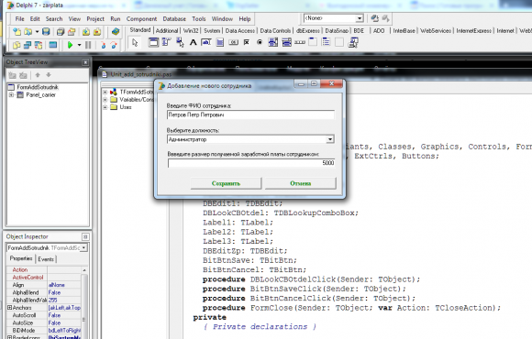Select the PopupMenu component in palette
Viewport: 532px width, 339px height.
180,42
